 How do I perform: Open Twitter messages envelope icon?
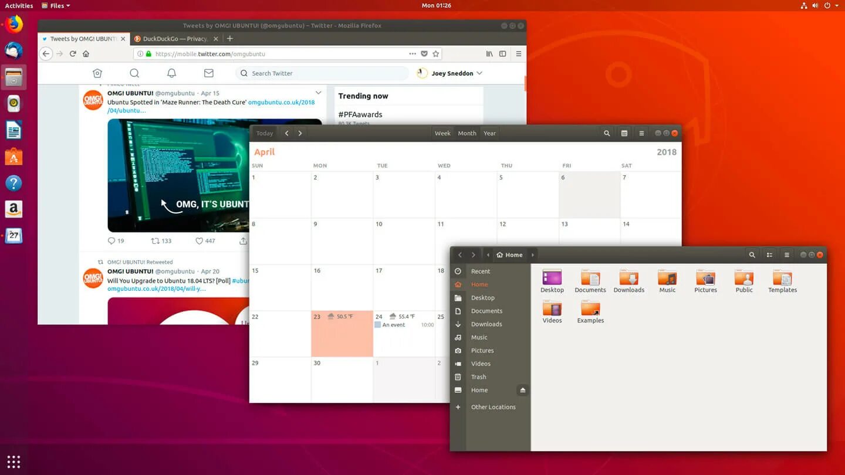click(x=208, y=73)
